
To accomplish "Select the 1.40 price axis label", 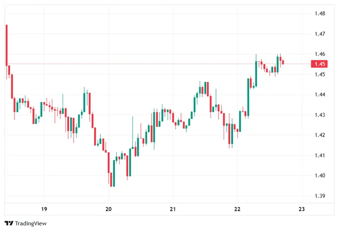I will coord(320,176).
